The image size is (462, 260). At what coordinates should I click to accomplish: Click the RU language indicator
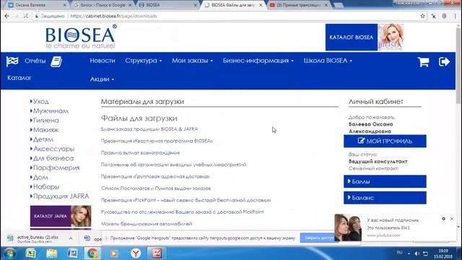(399, 253)
